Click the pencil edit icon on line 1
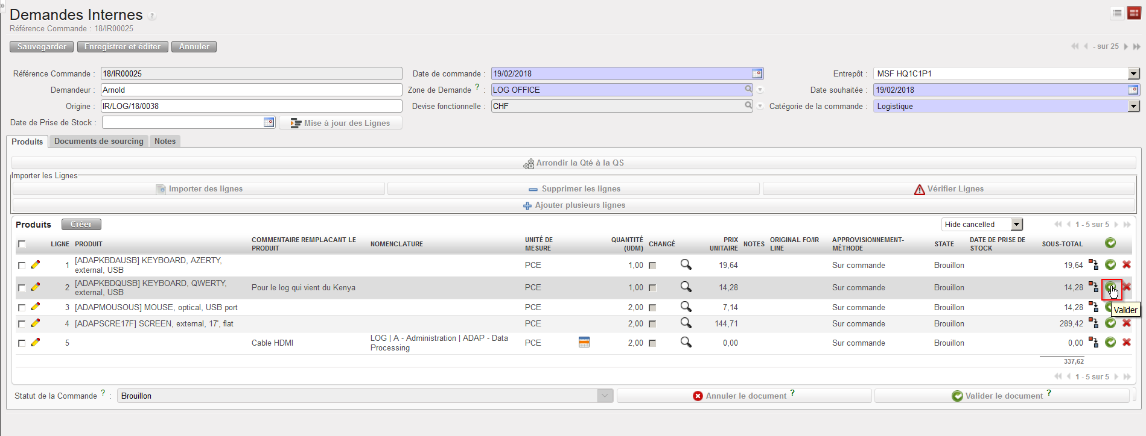The width and height of the screenshot is (1146, 436). [36, 264]
